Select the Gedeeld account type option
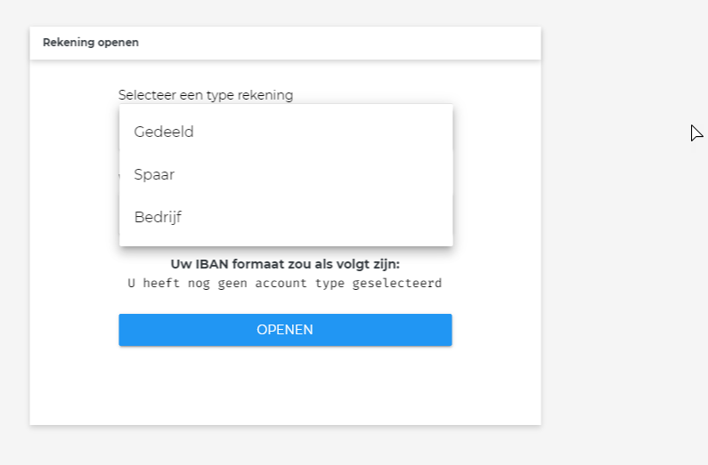 pyautogui.click(x=164, y=132)
